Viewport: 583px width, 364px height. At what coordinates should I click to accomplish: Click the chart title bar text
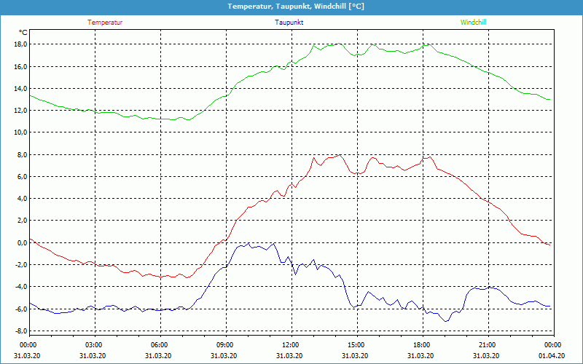click(x=296, y=7)
